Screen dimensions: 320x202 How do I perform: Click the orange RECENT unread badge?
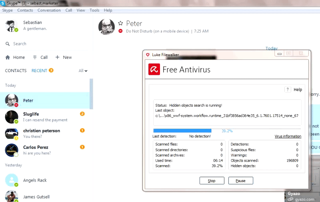51,70
